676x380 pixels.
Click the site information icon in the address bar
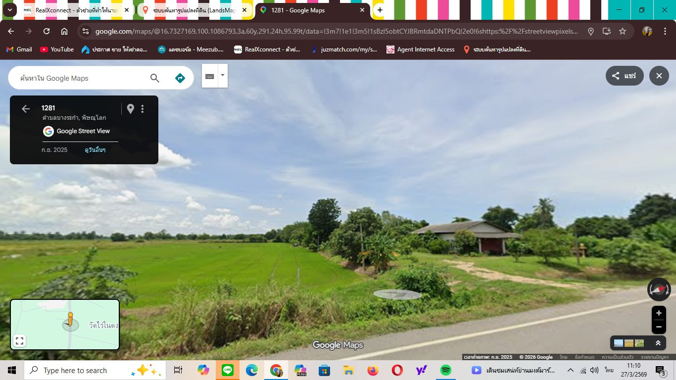point(86,31)
